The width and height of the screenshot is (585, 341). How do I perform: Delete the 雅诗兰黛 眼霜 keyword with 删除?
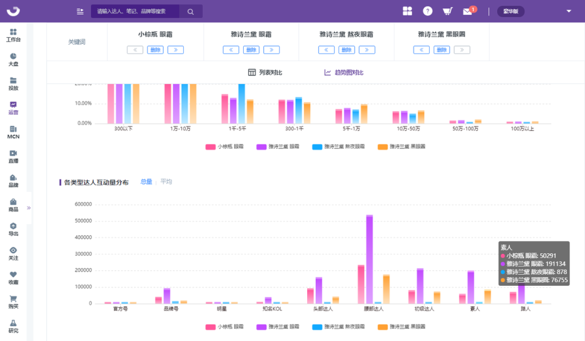[251, 49]
